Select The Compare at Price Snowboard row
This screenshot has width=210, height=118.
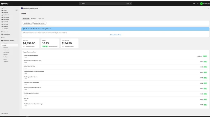coord(115,89)
